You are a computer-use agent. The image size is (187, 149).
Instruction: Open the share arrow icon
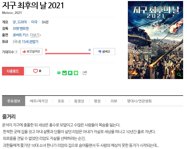85,73
